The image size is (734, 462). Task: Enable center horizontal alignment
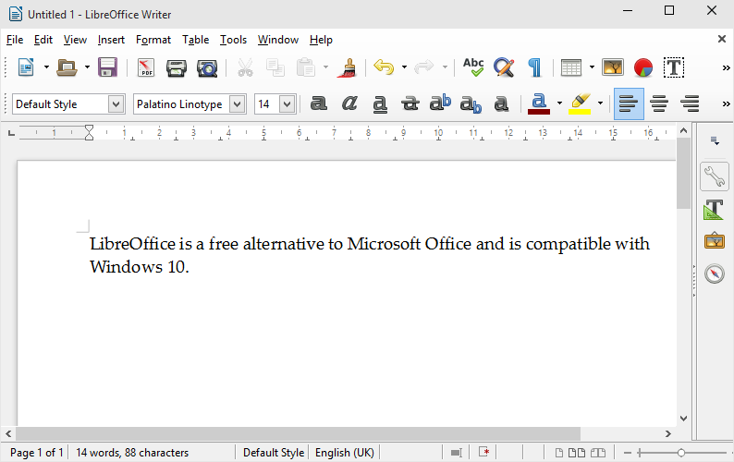coord(659,103)
